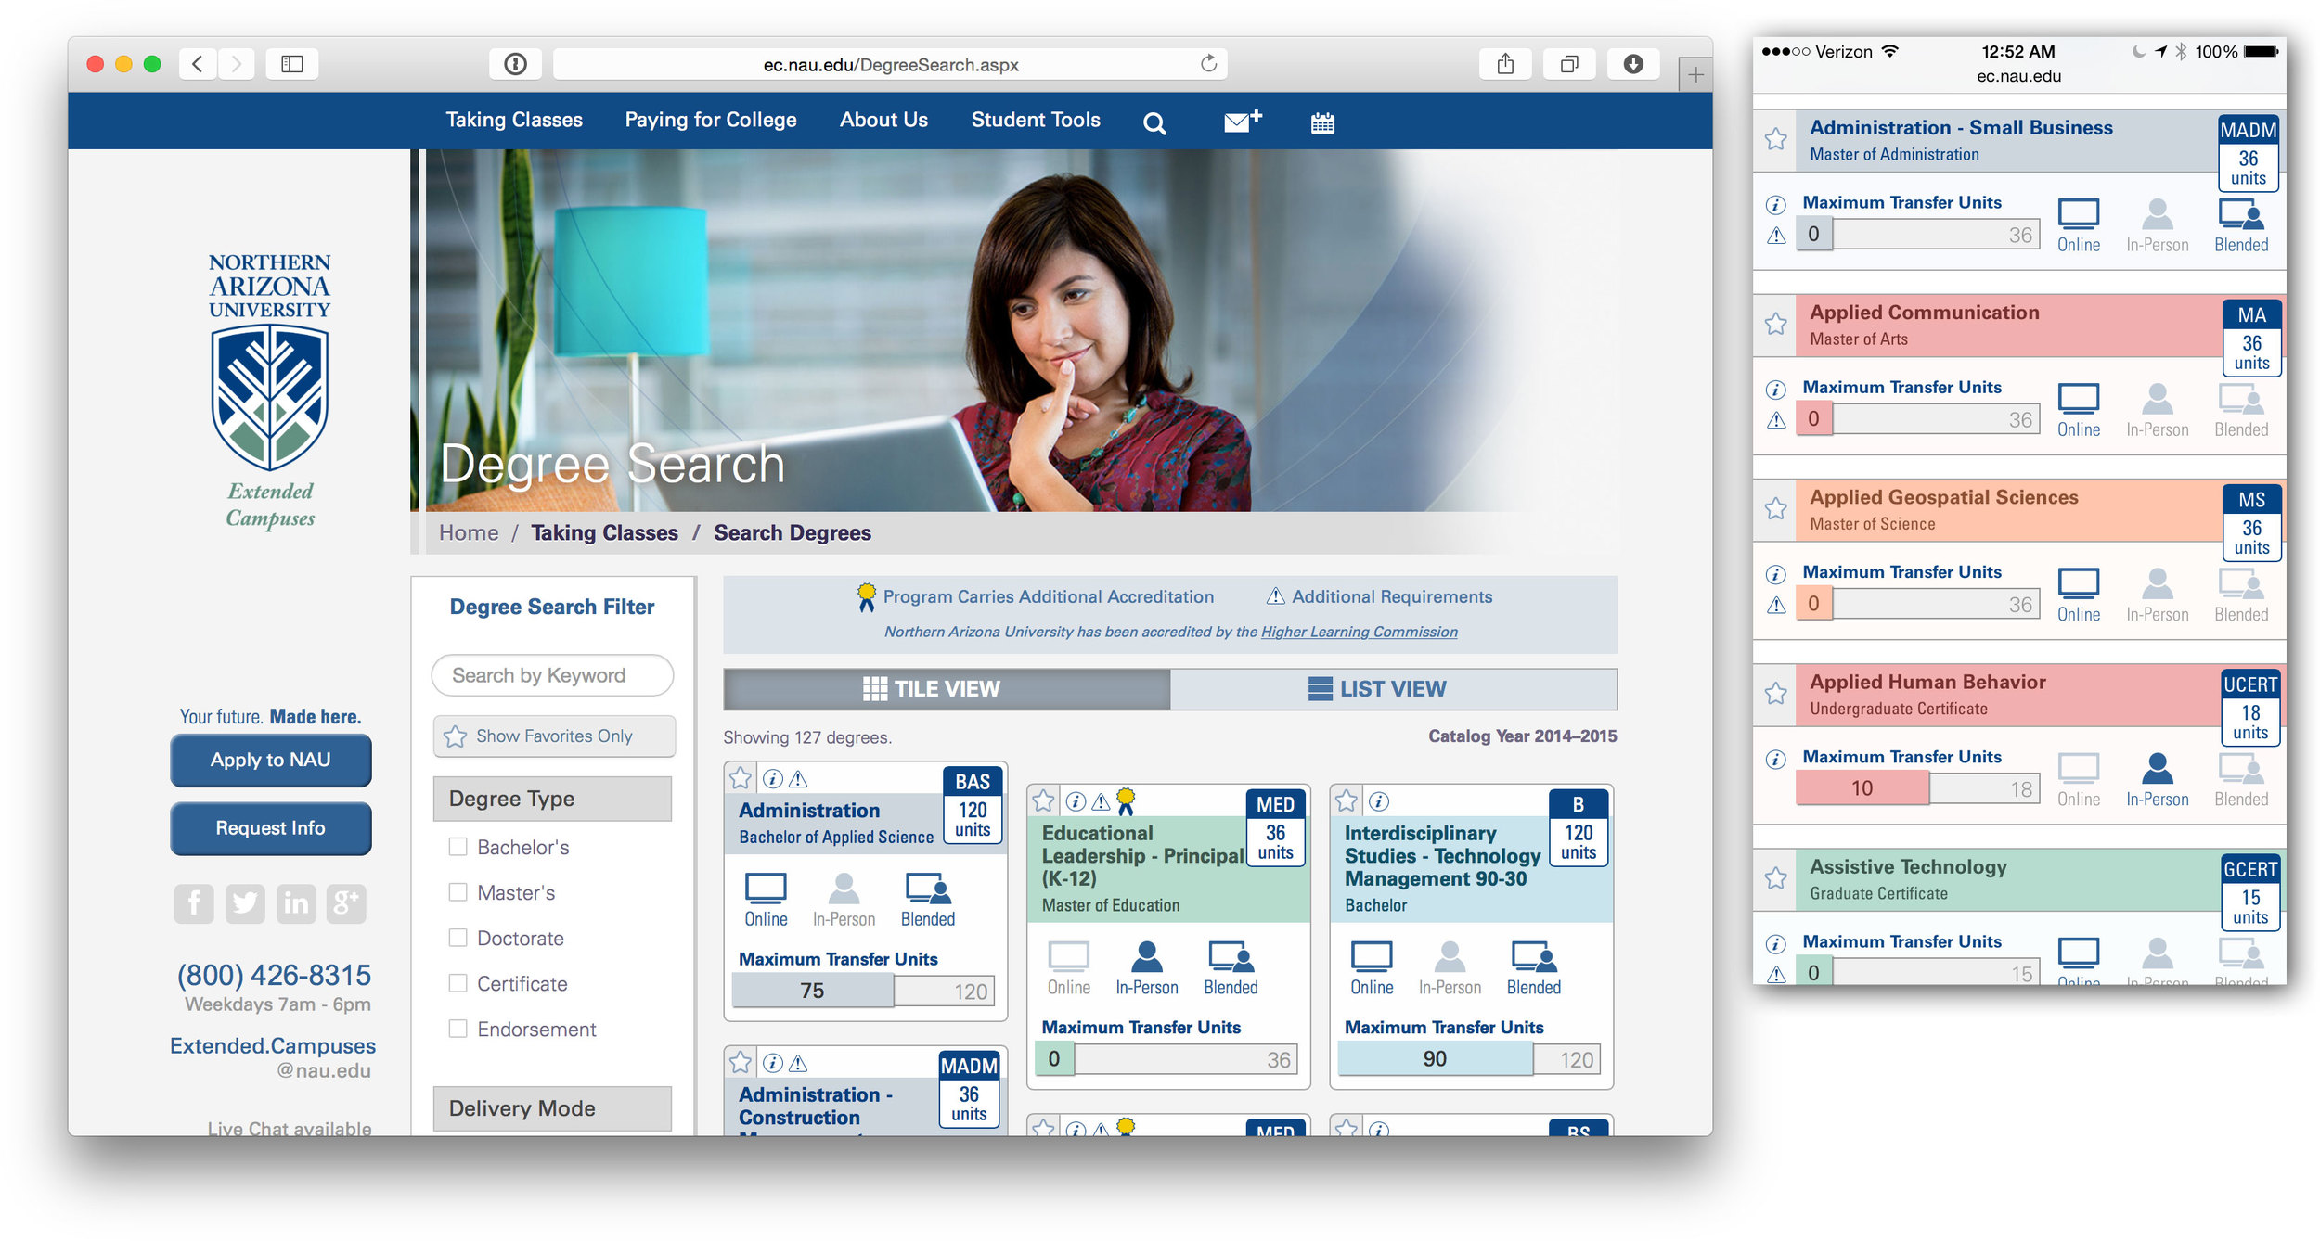Click transfer units bar on Administration BAS tile
This screenshot has width=2320, height=1241.
coord(863,991)
